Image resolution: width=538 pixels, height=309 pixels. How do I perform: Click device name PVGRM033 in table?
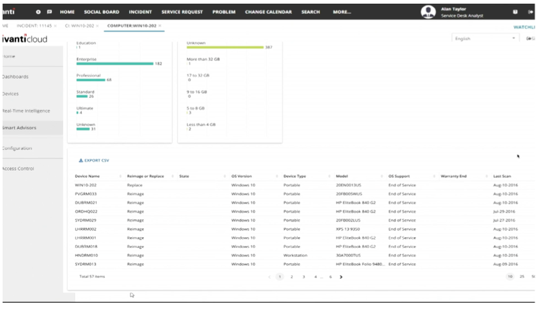(86, 194)
